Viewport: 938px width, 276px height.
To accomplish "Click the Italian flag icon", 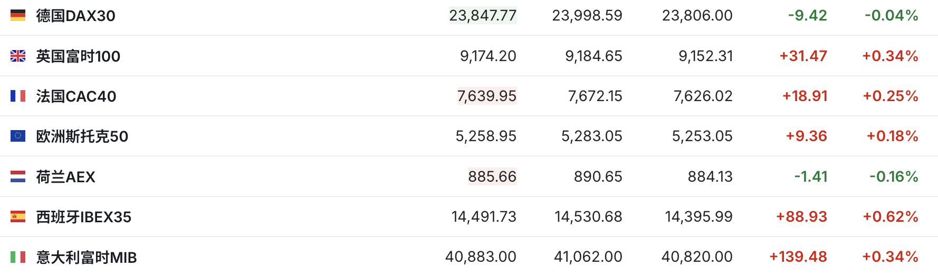I will point(18,257).
